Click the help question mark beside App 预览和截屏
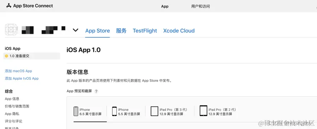This screenshot has width=317, height=129. (96, 91)
